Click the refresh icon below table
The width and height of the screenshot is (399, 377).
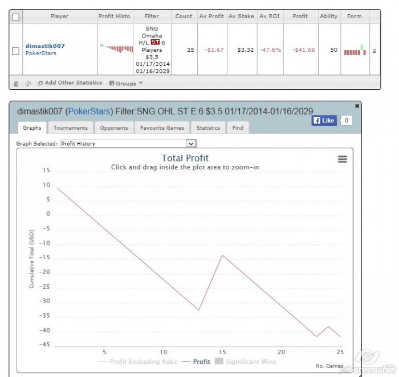click(28, 83)
